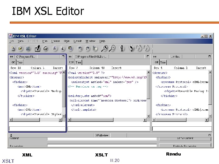The height and width of the screenshot is (164, 219).
Task: Click the document list icon after Redo
Action: click(x=95, y=48)
